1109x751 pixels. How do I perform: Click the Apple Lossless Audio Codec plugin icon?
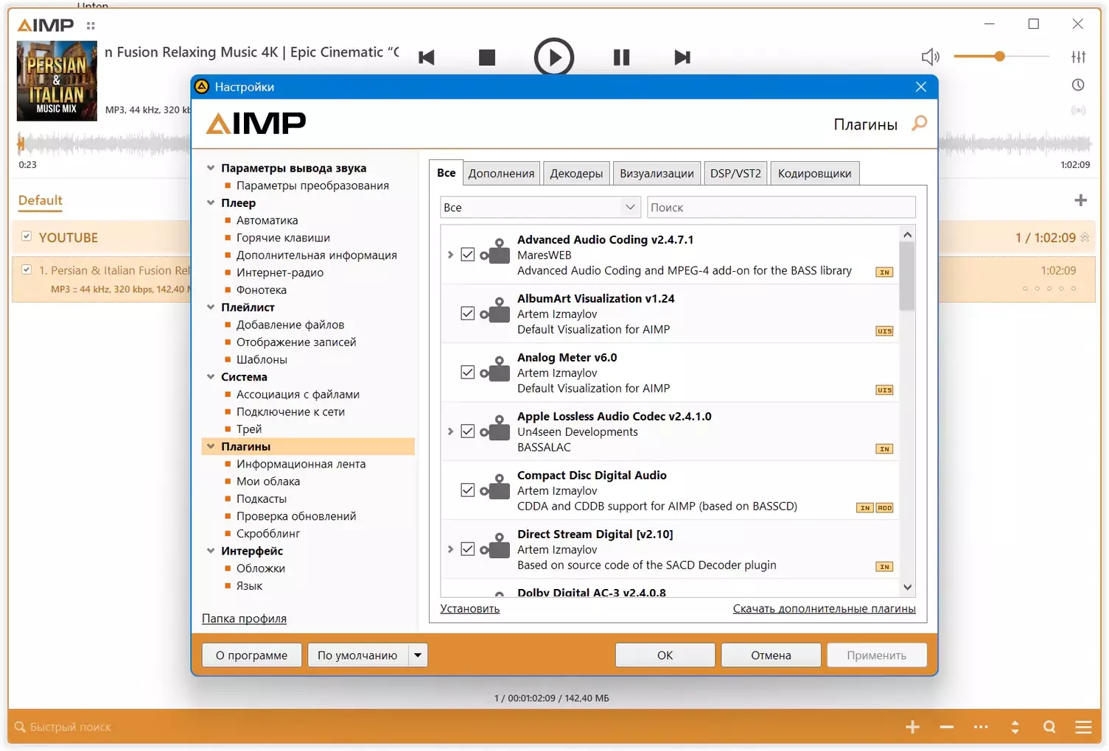[x=495, y=429]
